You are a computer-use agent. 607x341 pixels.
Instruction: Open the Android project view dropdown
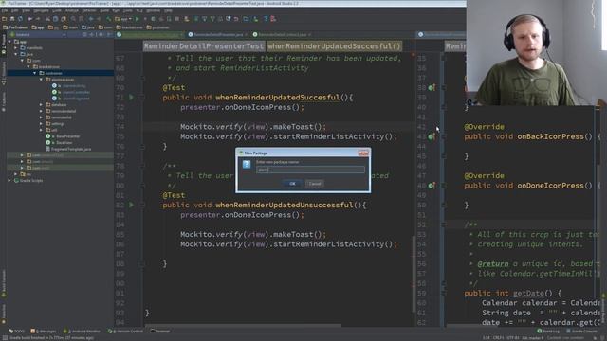tap(39, 35)
